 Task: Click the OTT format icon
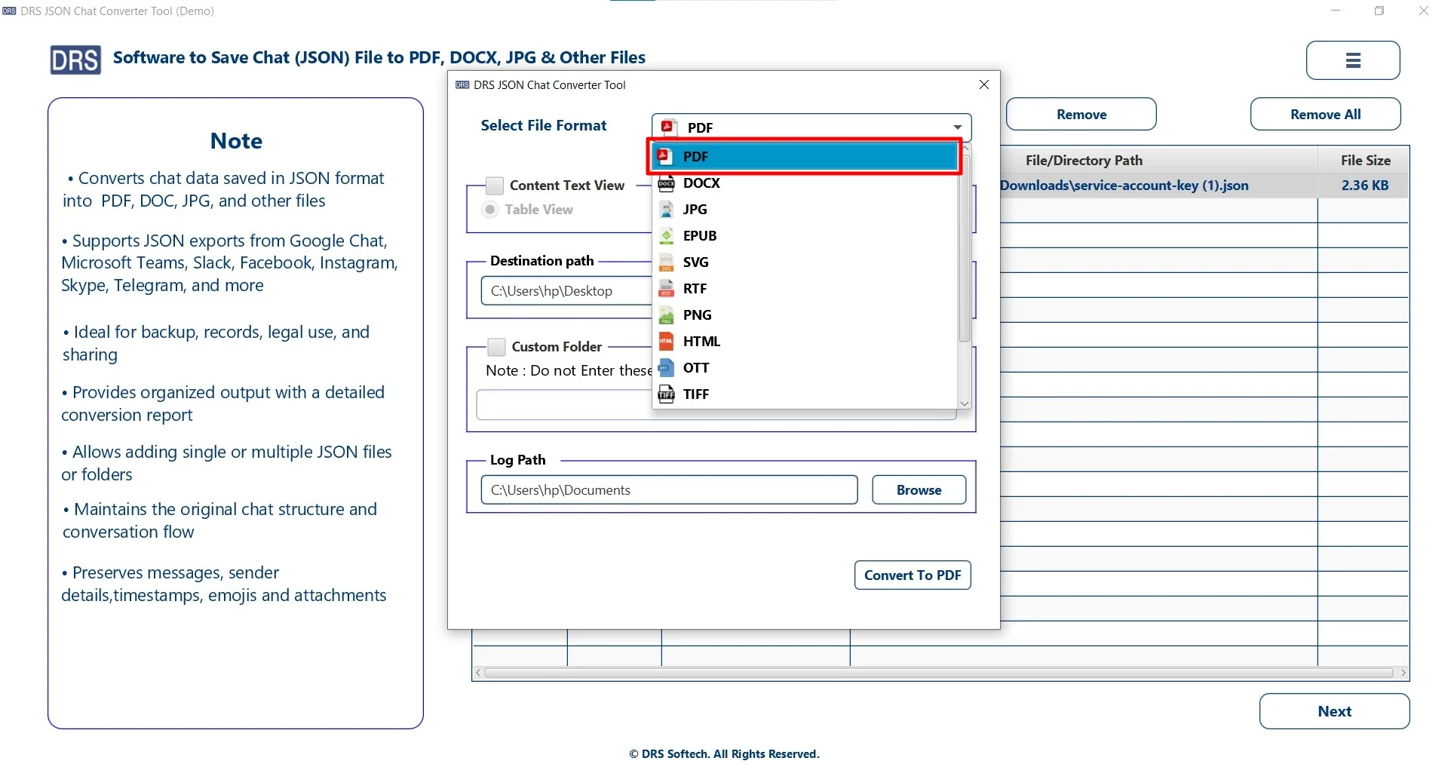pos(667,368)
